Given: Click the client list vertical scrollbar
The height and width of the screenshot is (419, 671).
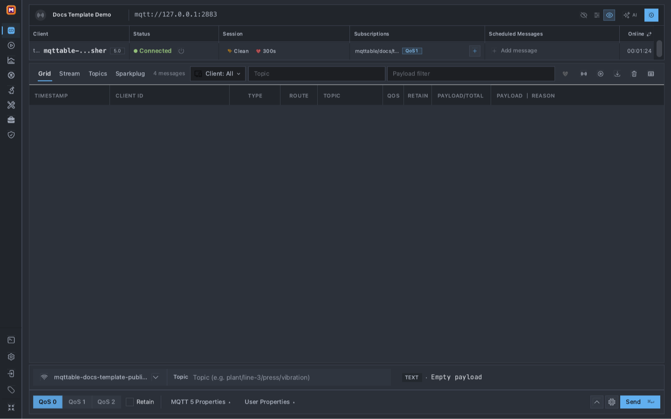Looking at the screenshot, I should coord(659,49).
